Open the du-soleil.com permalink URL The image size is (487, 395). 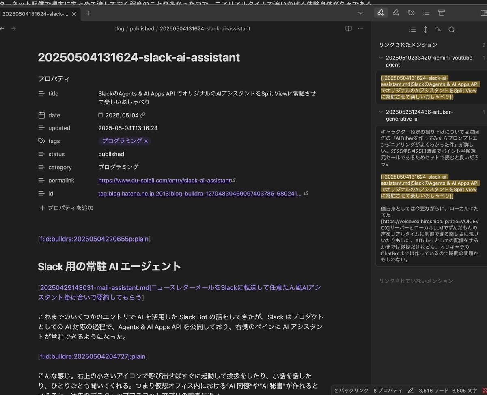pyautogui.click(x=164, y=180)
